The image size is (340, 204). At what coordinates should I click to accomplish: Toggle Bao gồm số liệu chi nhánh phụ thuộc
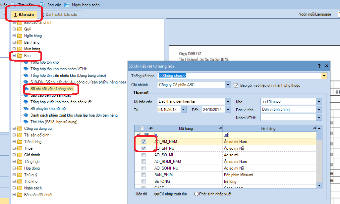click(236, 85)
